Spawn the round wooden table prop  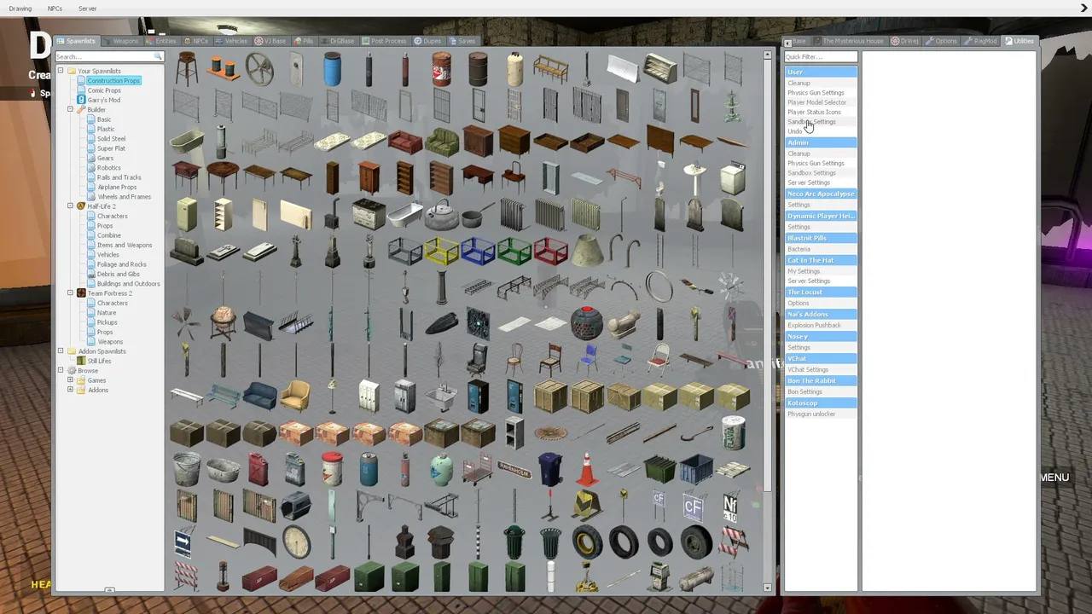pyautogui.click(x=223, y=177)
